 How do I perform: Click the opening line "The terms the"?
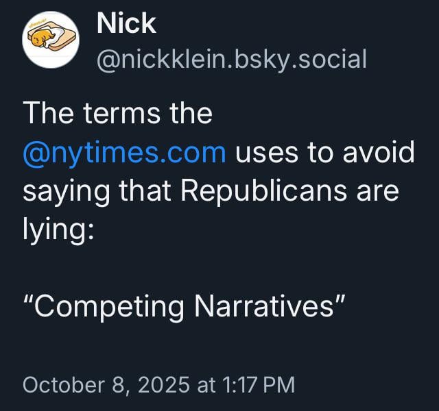coord(117,113)
